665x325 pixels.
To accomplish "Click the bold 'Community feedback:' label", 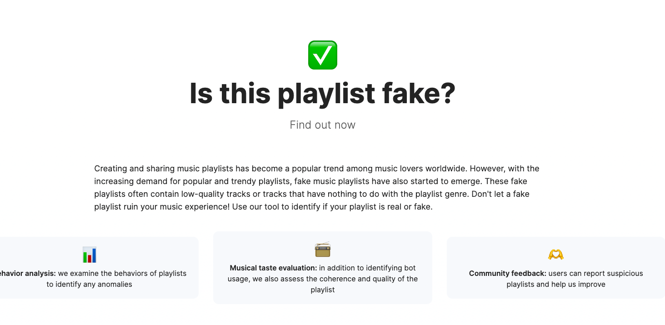I will [508, 273].
